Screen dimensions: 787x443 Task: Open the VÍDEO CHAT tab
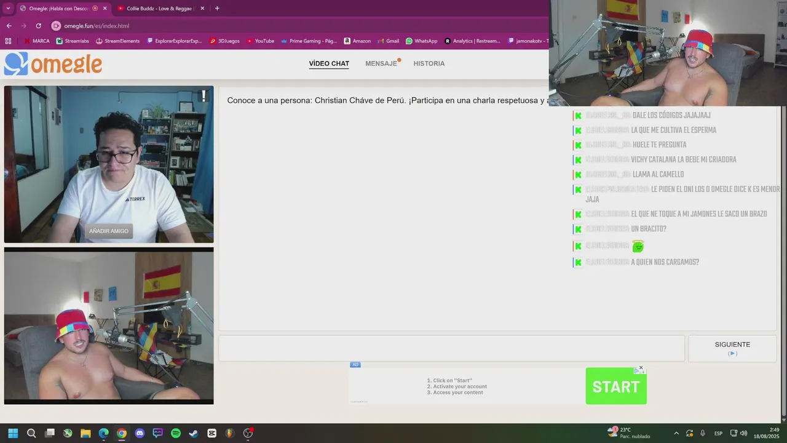(x=329, y=64)
